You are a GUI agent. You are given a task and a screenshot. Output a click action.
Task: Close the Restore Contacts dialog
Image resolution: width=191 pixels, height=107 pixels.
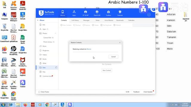[x=120, y=43]
